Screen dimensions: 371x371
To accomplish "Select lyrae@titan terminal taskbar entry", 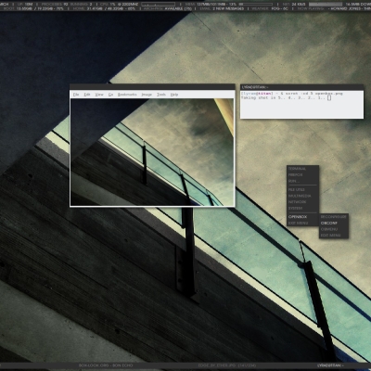I will [330, 365].
